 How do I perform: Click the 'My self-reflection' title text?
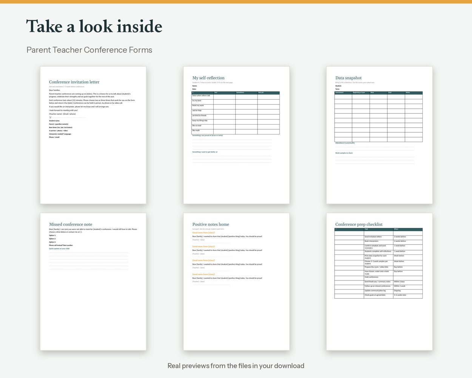tap(208, 78)
